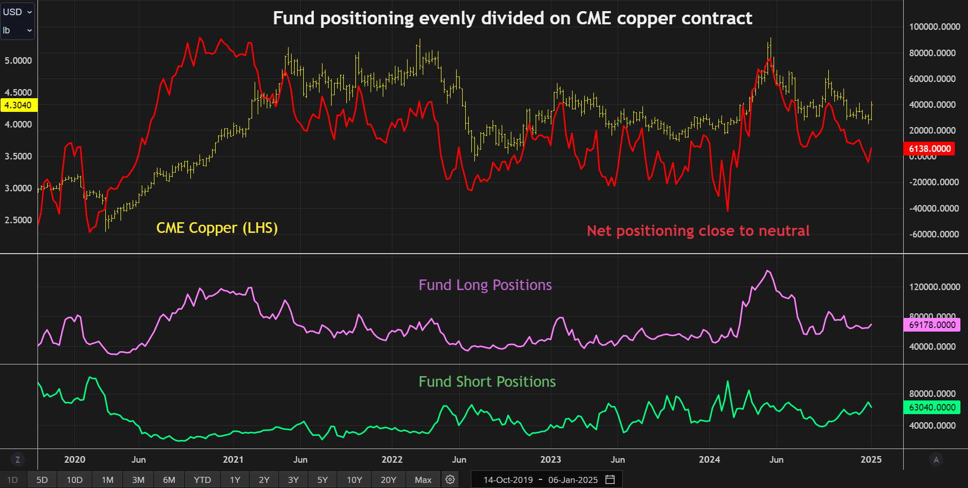968x488 pixels.
Task: Click the red 6138.0000 value label
Action: tap(930, 149)
